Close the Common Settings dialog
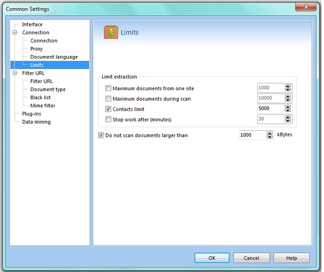The image size is (324, 272). (x=306, y=7)
